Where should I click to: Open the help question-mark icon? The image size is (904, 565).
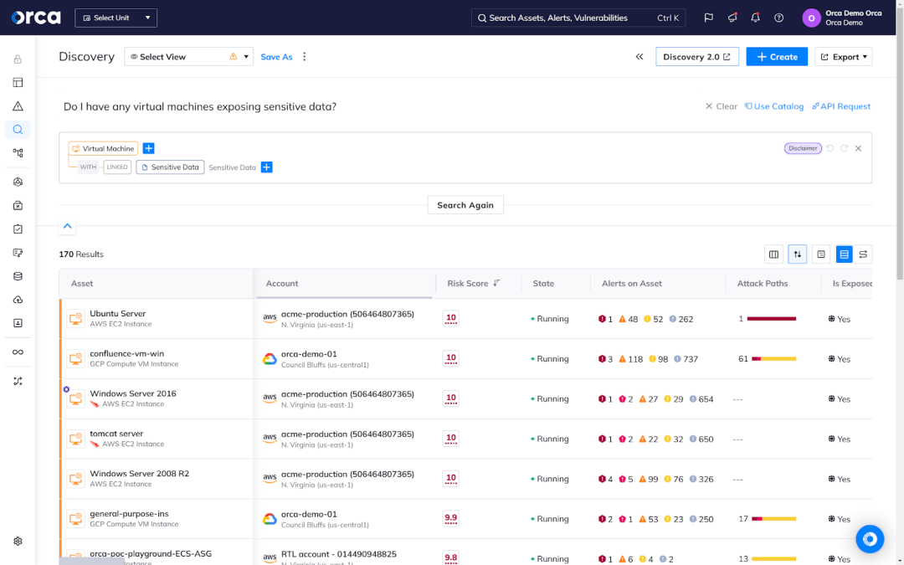pos(779,18)
